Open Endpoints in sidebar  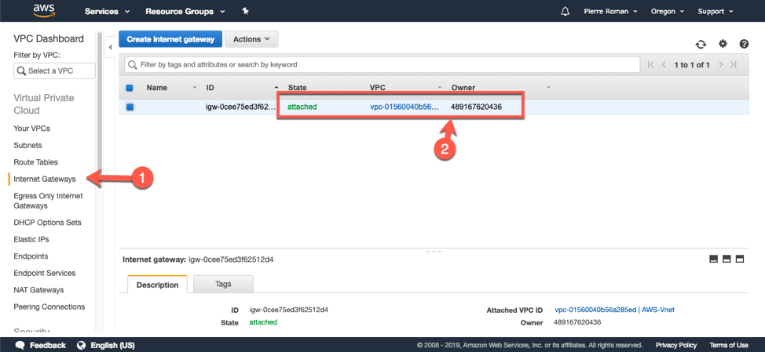[31, 256]
